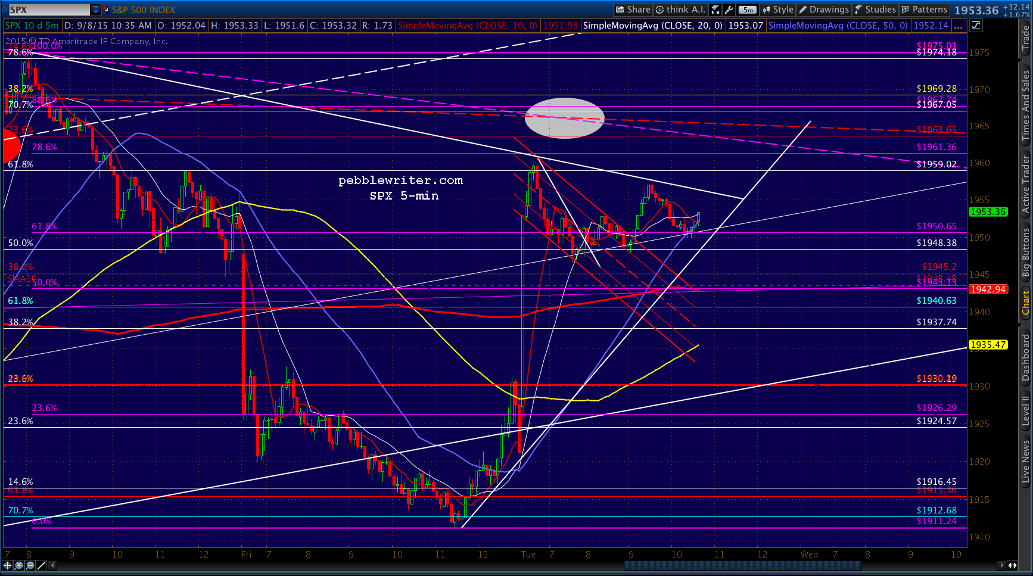Image resolution: width=1033 pixels, height=576 pixels.
Task: Click the crosshair pan tool icon
Action: point(8,565)
